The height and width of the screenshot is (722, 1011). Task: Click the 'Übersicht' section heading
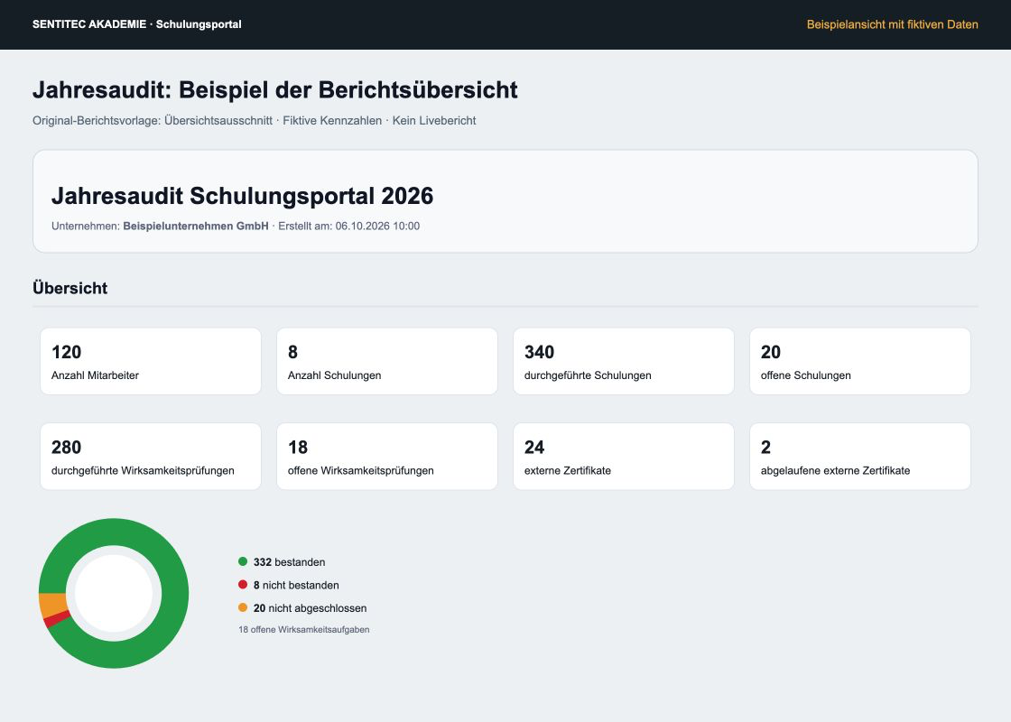(x=70, y=288)
